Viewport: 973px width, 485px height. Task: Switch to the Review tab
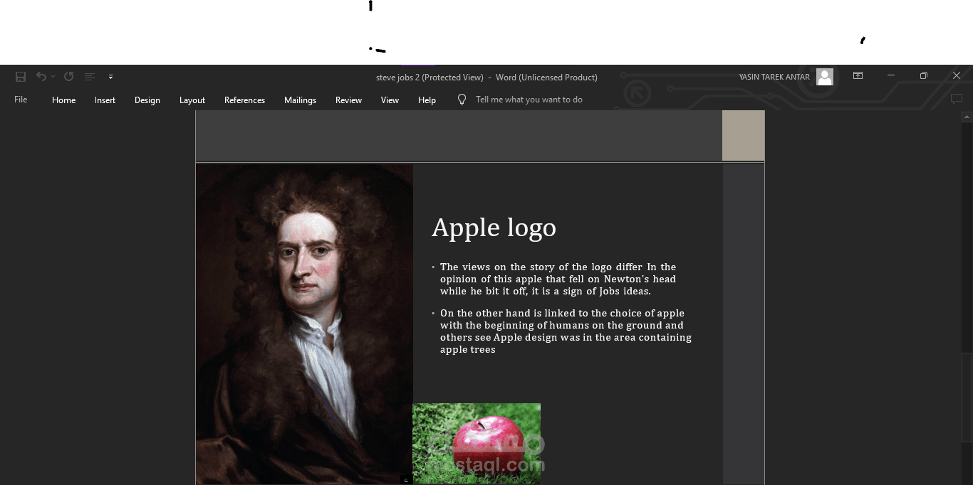tap(349, 100)
